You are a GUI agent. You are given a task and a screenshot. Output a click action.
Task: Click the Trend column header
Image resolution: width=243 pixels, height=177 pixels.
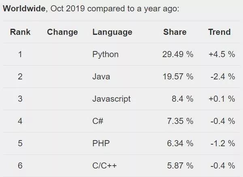[x=220, y=32]
